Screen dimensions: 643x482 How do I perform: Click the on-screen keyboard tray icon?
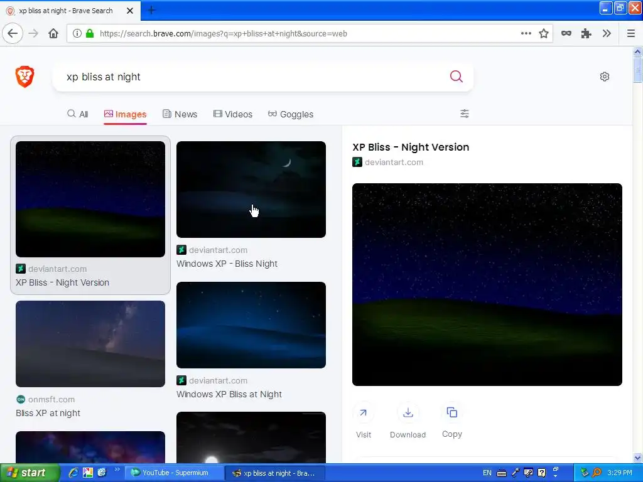[502, 473]
